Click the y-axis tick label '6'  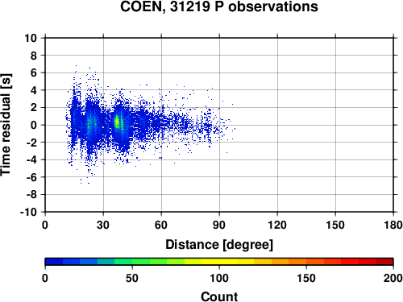34,72
